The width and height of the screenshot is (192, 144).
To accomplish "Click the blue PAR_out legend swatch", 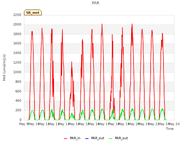I will (x=87, y=139).
